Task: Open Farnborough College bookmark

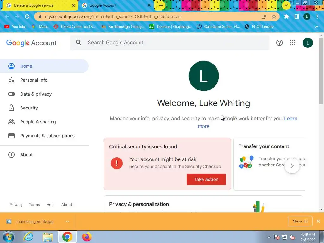Action: point(123,27)
